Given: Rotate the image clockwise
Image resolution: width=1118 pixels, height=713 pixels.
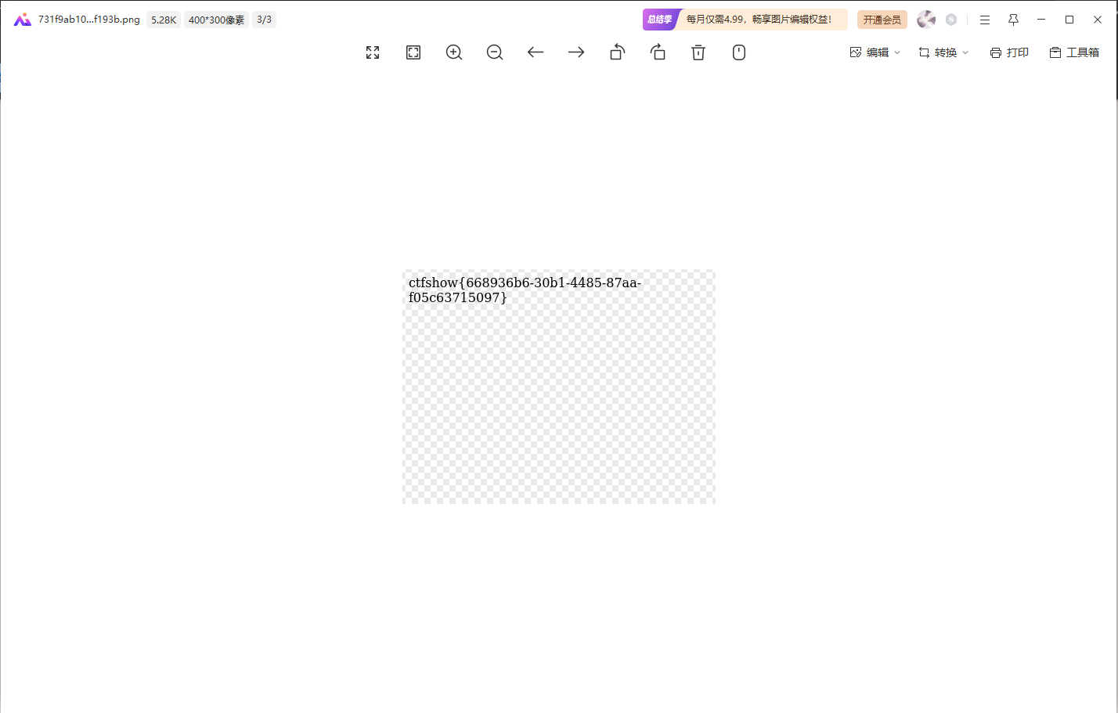Looking at the screenshot, I should click(658, 52).
